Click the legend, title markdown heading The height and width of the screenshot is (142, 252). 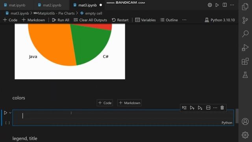25,138
